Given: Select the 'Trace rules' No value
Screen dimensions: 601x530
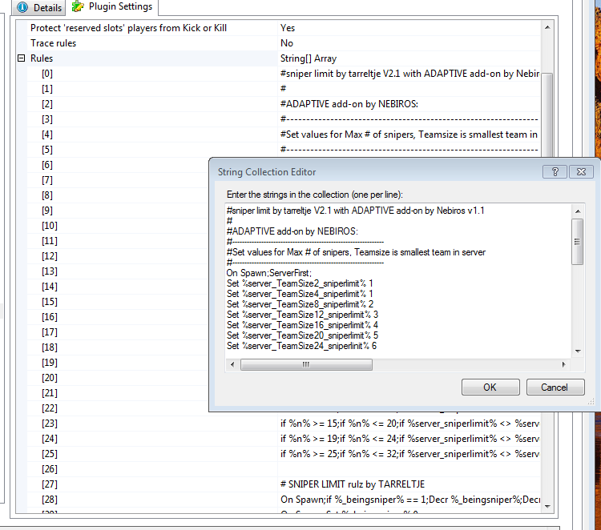Looking at the screenshot, I should (286, 43).
